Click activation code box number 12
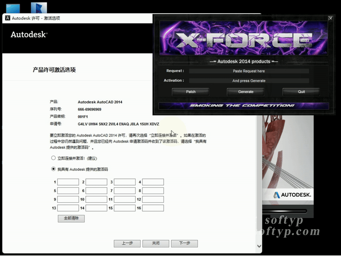 [x=153, y=199]
